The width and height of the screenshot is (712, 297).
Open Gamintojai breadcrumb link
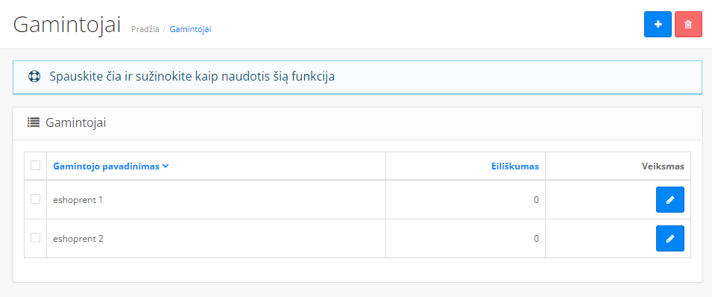click(190, 29)
